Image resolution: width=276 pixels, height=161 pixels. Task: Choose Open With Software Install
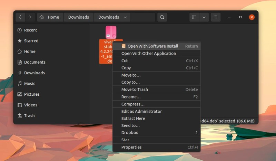tap(153, 46)
